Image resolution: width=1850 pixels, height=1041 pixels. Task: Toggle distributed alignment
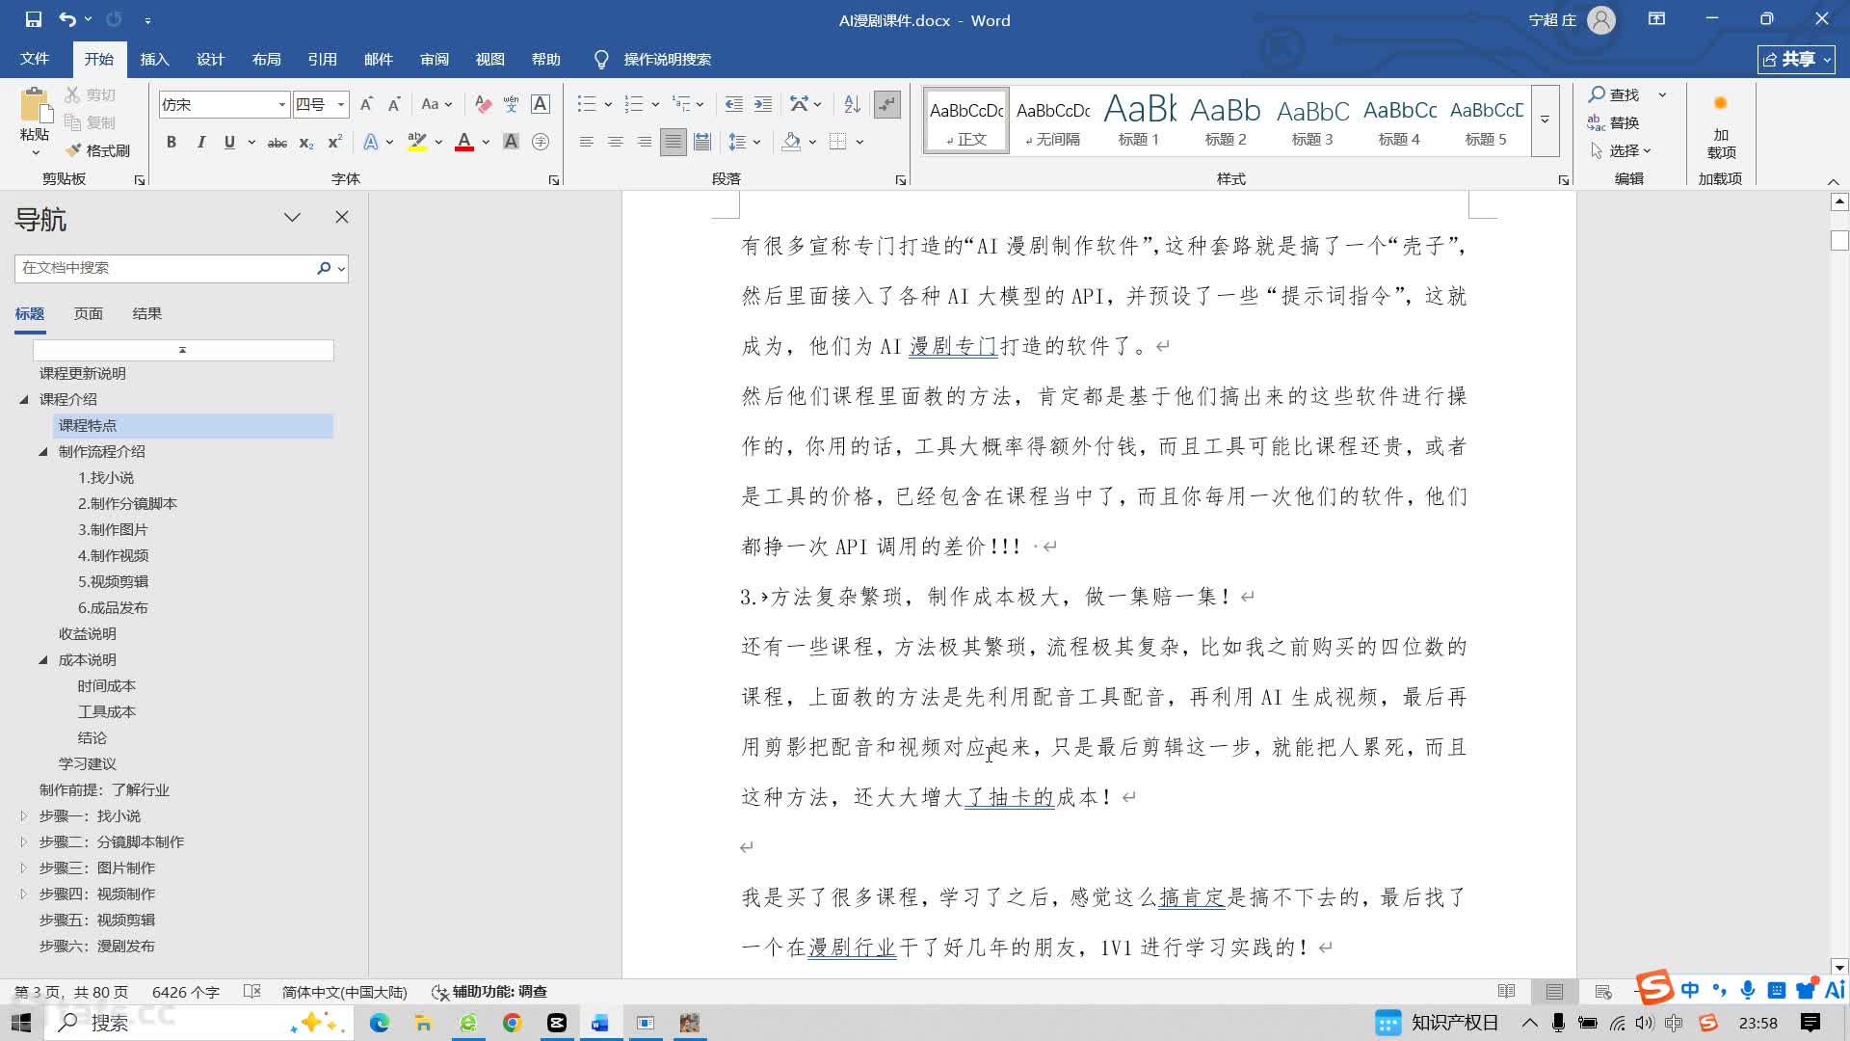702,143
